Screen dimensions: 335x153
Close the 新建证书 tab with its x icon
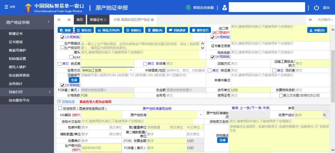[105, 20]
